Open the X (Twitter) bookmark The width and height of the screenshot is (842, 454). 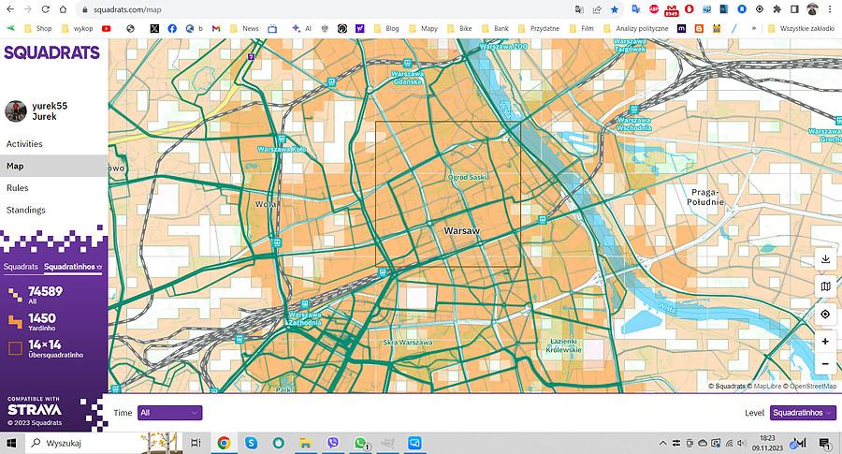tap(154, 28)
